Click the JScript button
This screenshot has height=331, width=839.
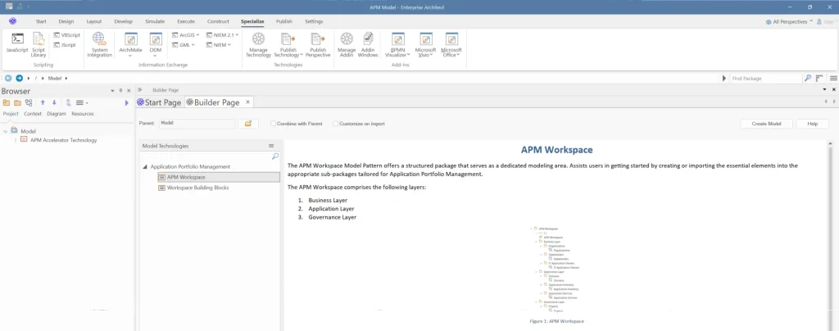(65, 45)
